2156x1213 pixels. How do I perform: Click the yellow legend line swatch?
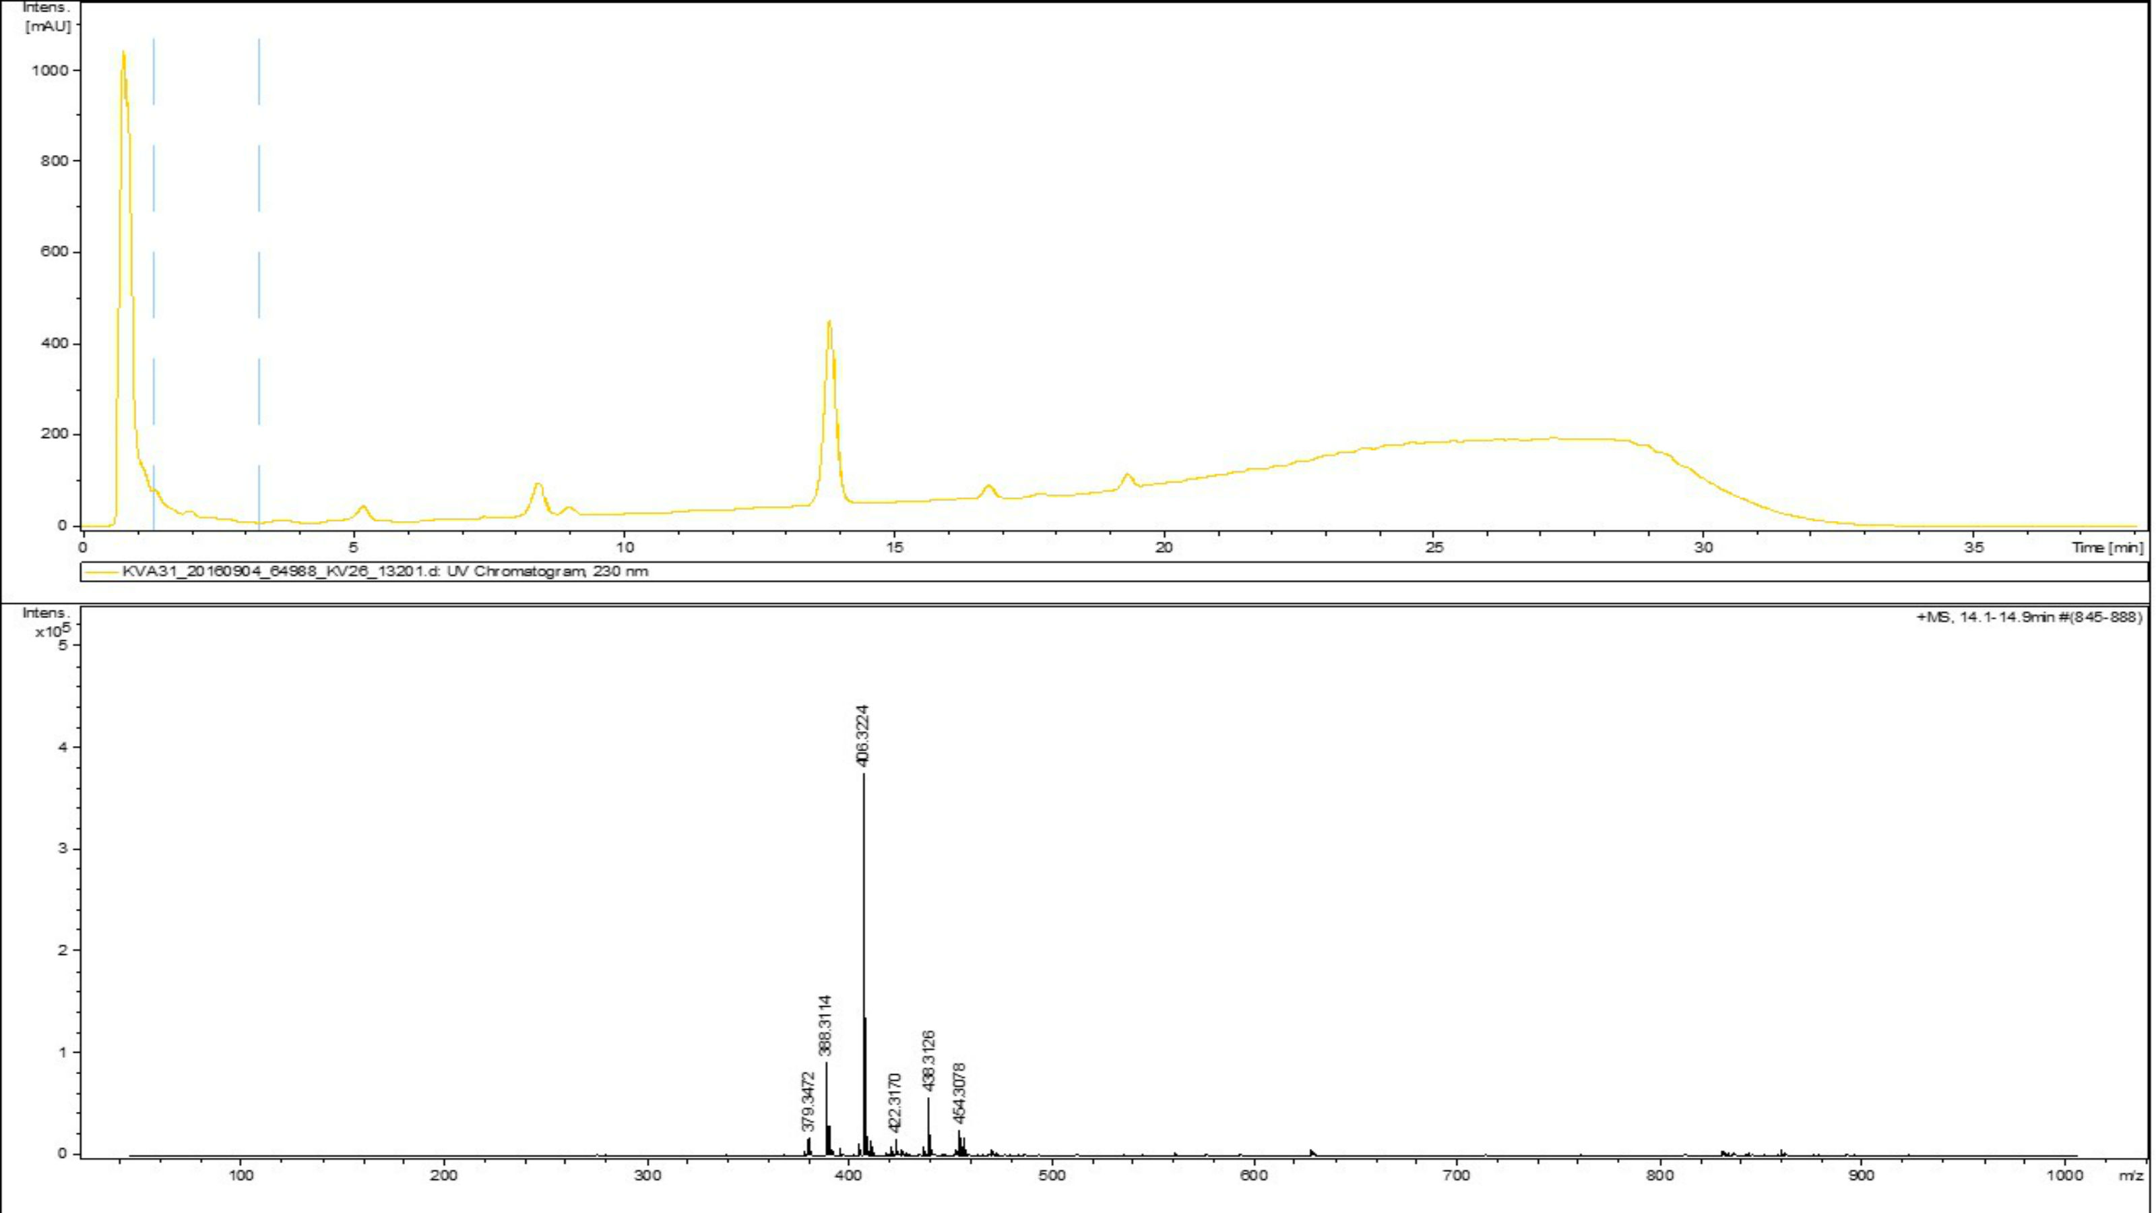(101, 573)
